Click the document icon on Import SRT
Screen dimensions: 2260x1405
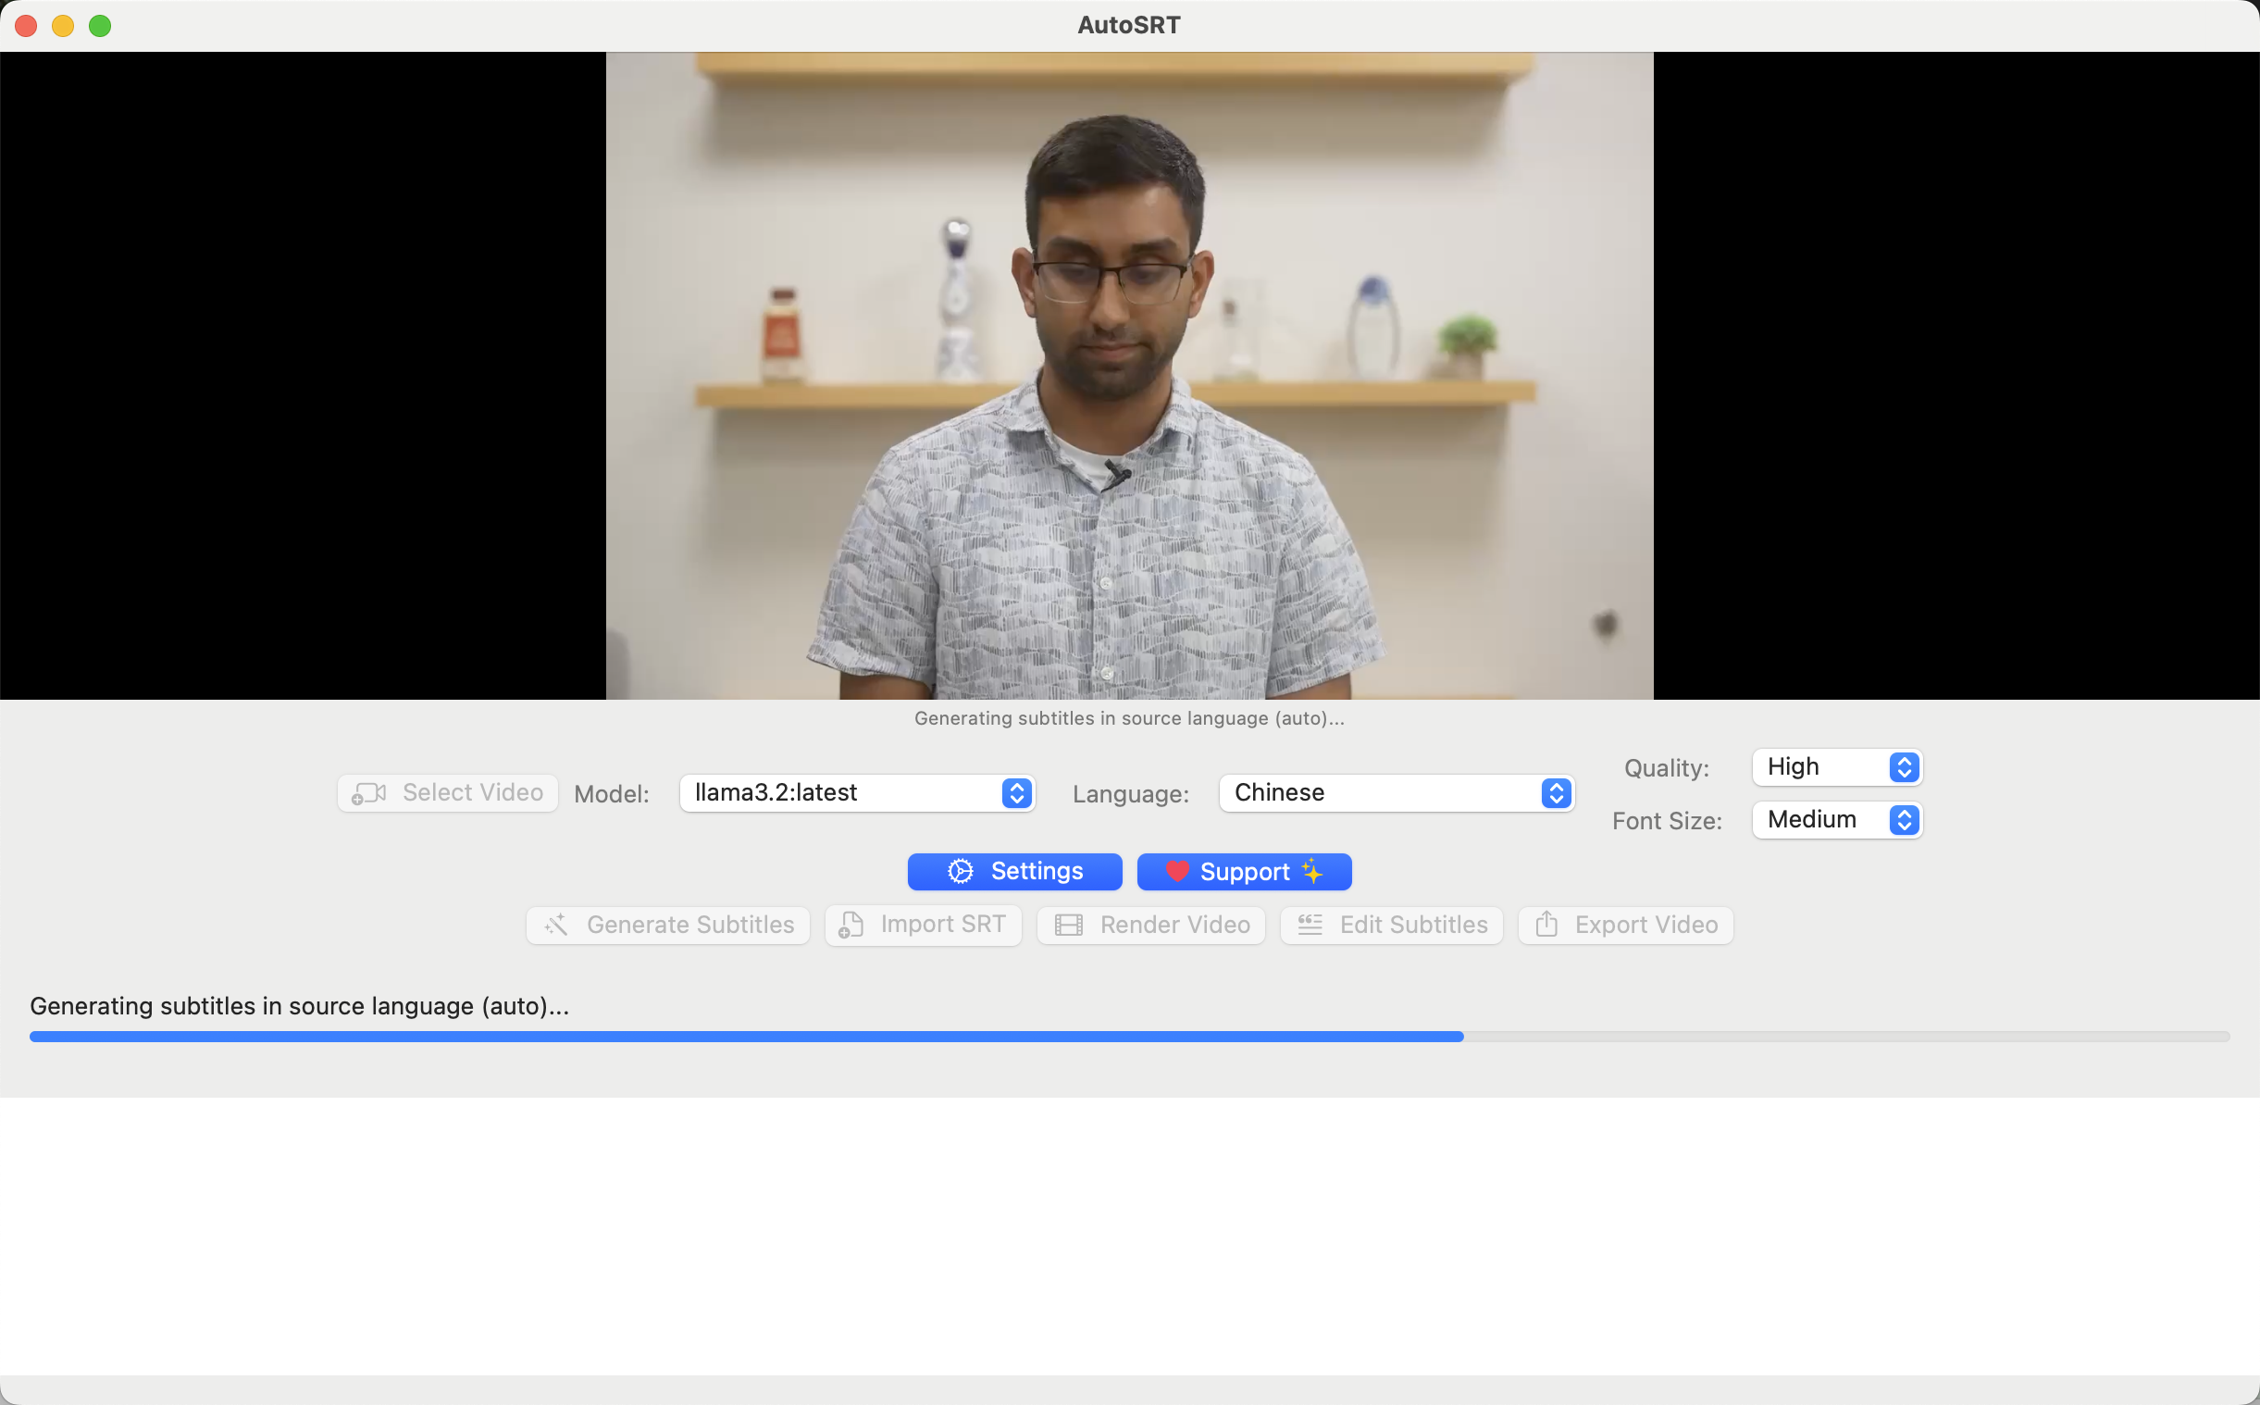tap(851, 925)
